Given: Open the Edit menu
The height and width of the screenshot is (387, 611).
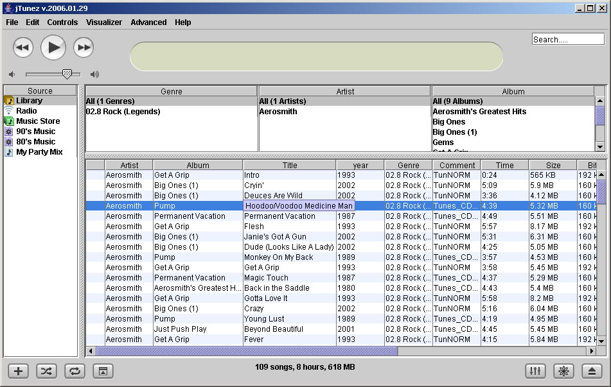Looking at the screenshot, I should point(33,22).
